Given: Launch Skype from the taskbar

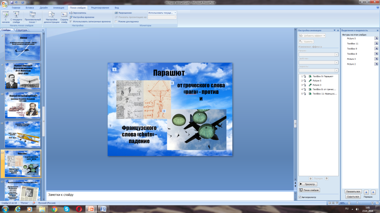Looking at the screenshot, I should click(67, 209).
